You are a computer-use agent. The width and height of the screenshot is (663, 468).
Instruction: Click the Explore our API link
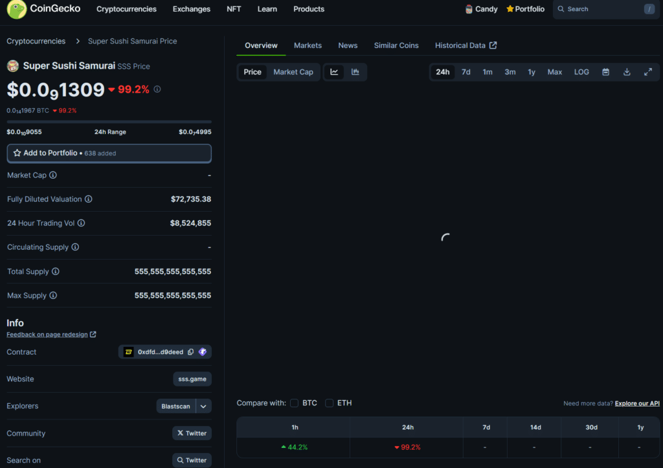(637, 403)
